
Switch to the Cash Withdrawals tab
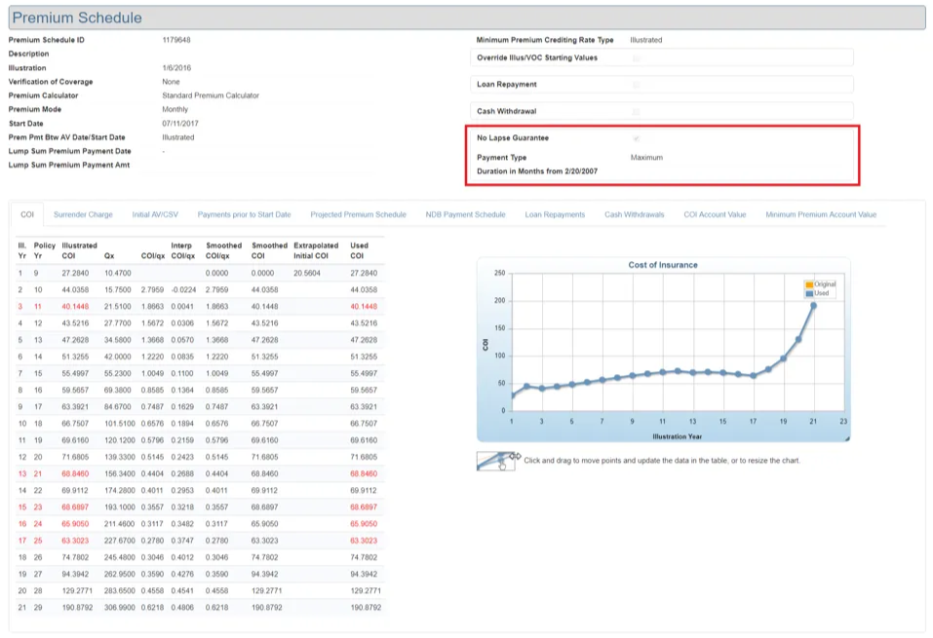634,214
